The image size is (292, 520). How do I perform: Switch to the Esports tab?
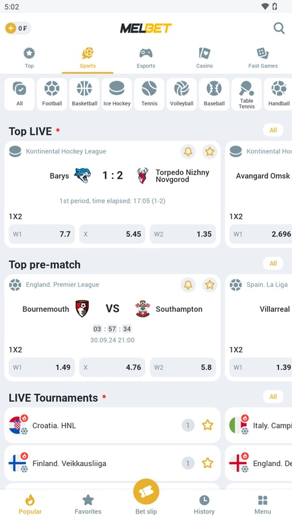pyautogui.click(x=146, y=58)
